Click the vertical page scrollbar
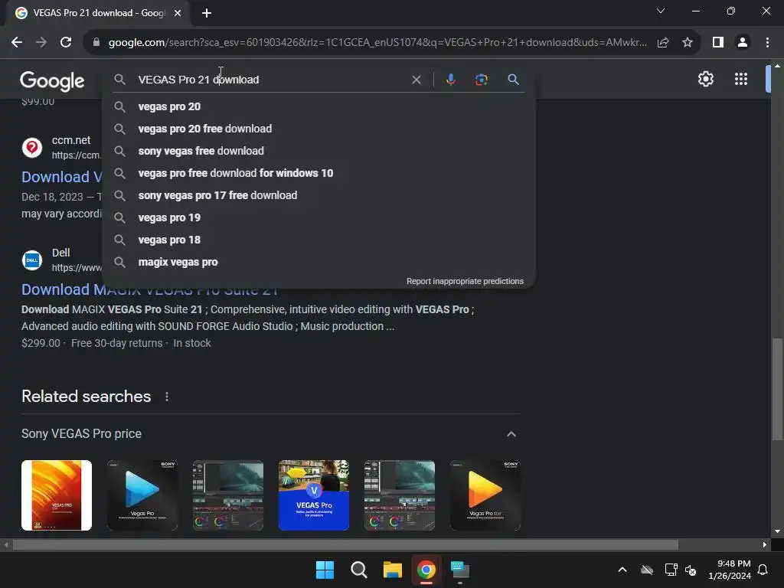 (x=777, y=390)
